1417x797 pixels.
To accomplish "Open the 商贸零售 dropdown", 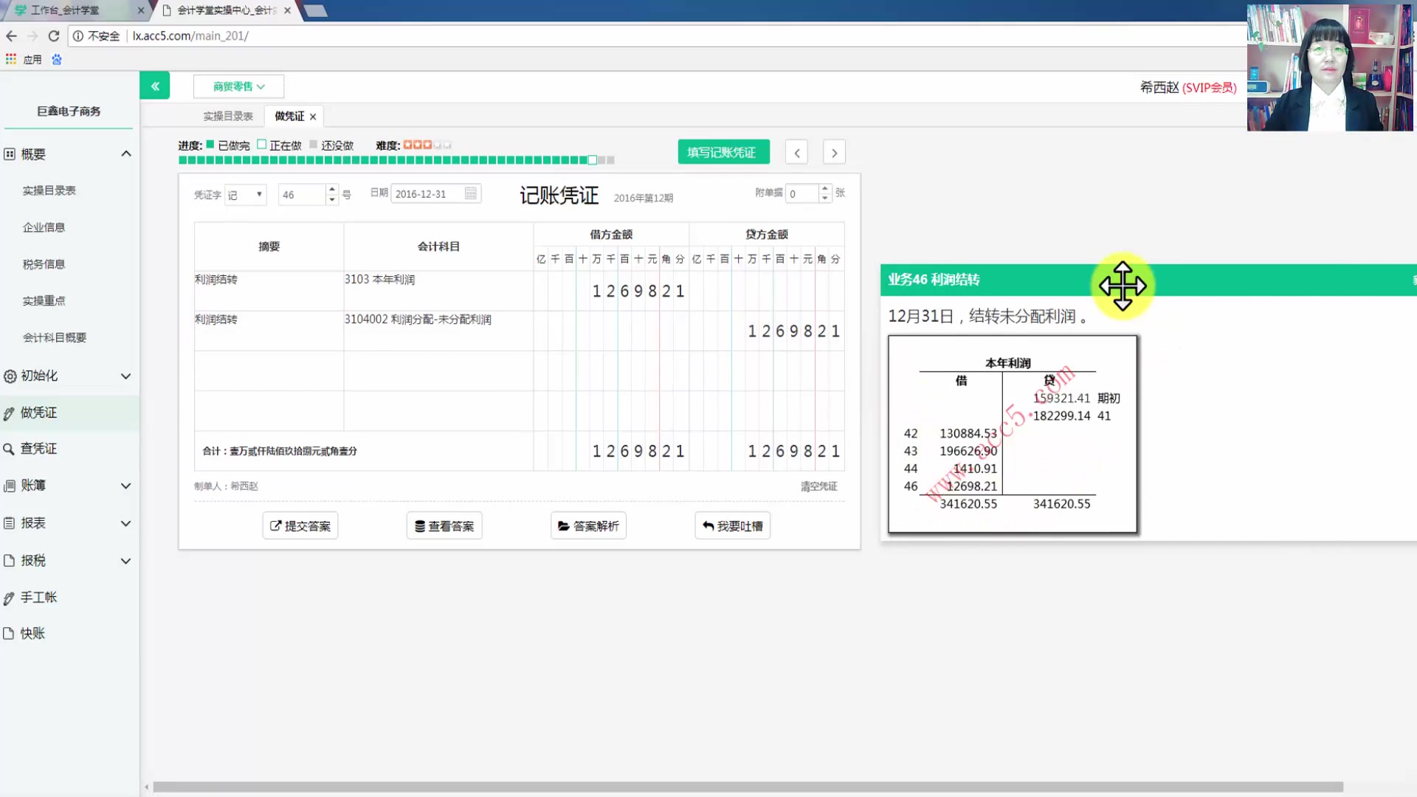I will pos(238,86).
